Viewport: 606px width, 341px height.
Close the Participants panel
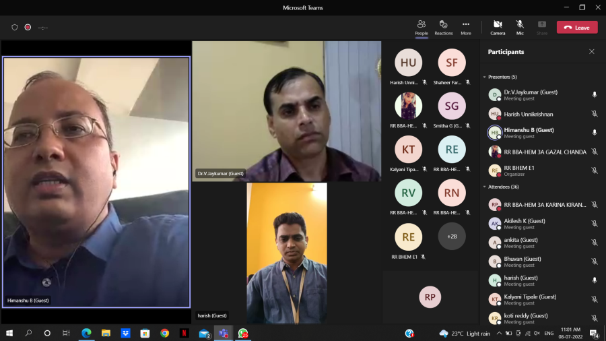coord(592,52)
